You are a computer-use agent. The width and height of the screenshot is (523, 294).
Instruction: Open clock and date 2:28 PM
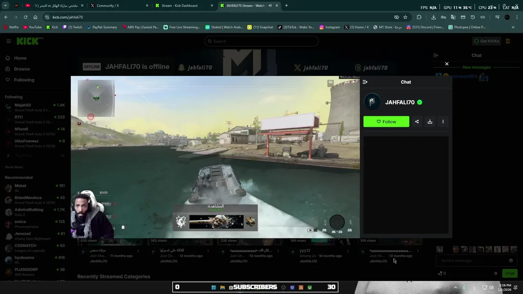click(x=505, y=287)
